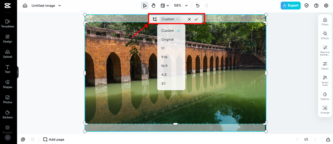
Task: Open the Text panel
Action: tap(7, 69)
